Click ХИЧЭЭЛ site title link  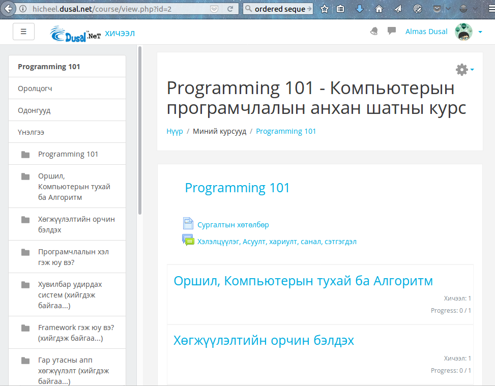coord(120,33)
